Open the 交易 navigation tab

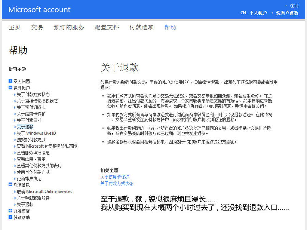click(37, 27)
